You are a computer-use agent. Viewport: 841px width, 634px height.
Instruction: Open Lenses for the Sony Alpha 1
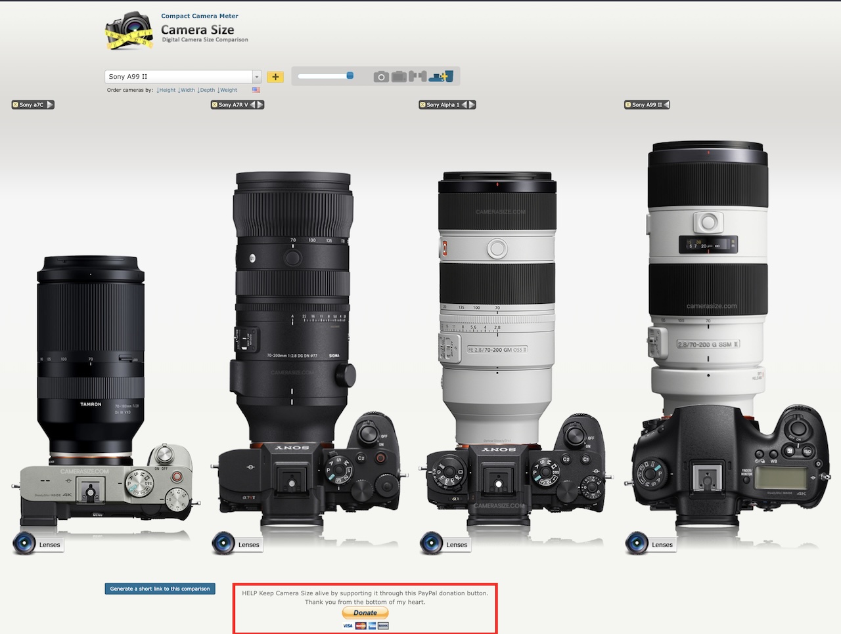click(x=457, y=545)
